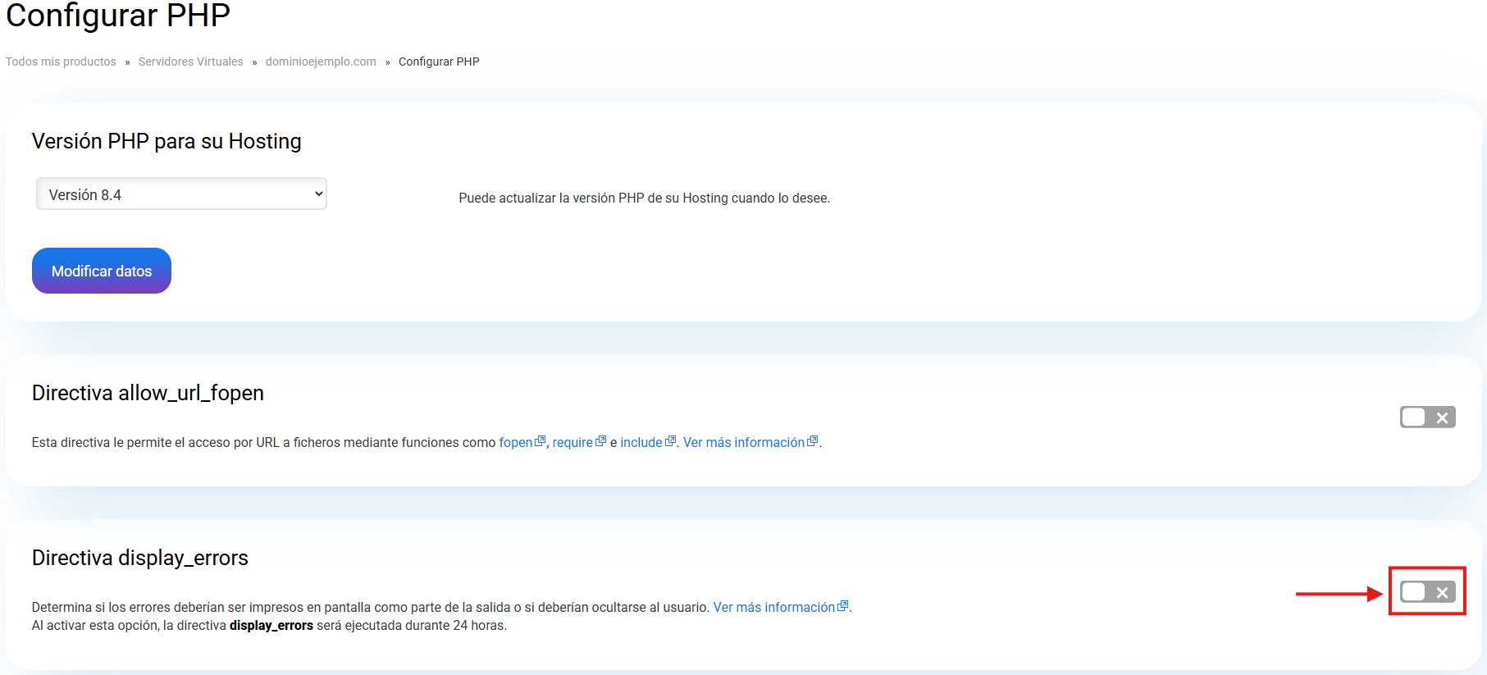Click the external-link icon beside require
Image resolution: width=1487 pixels, height=675 pixels.
(x=600, y=441)
